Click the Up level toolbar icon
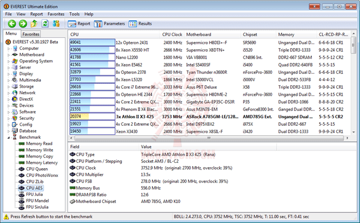 (34, 23)
